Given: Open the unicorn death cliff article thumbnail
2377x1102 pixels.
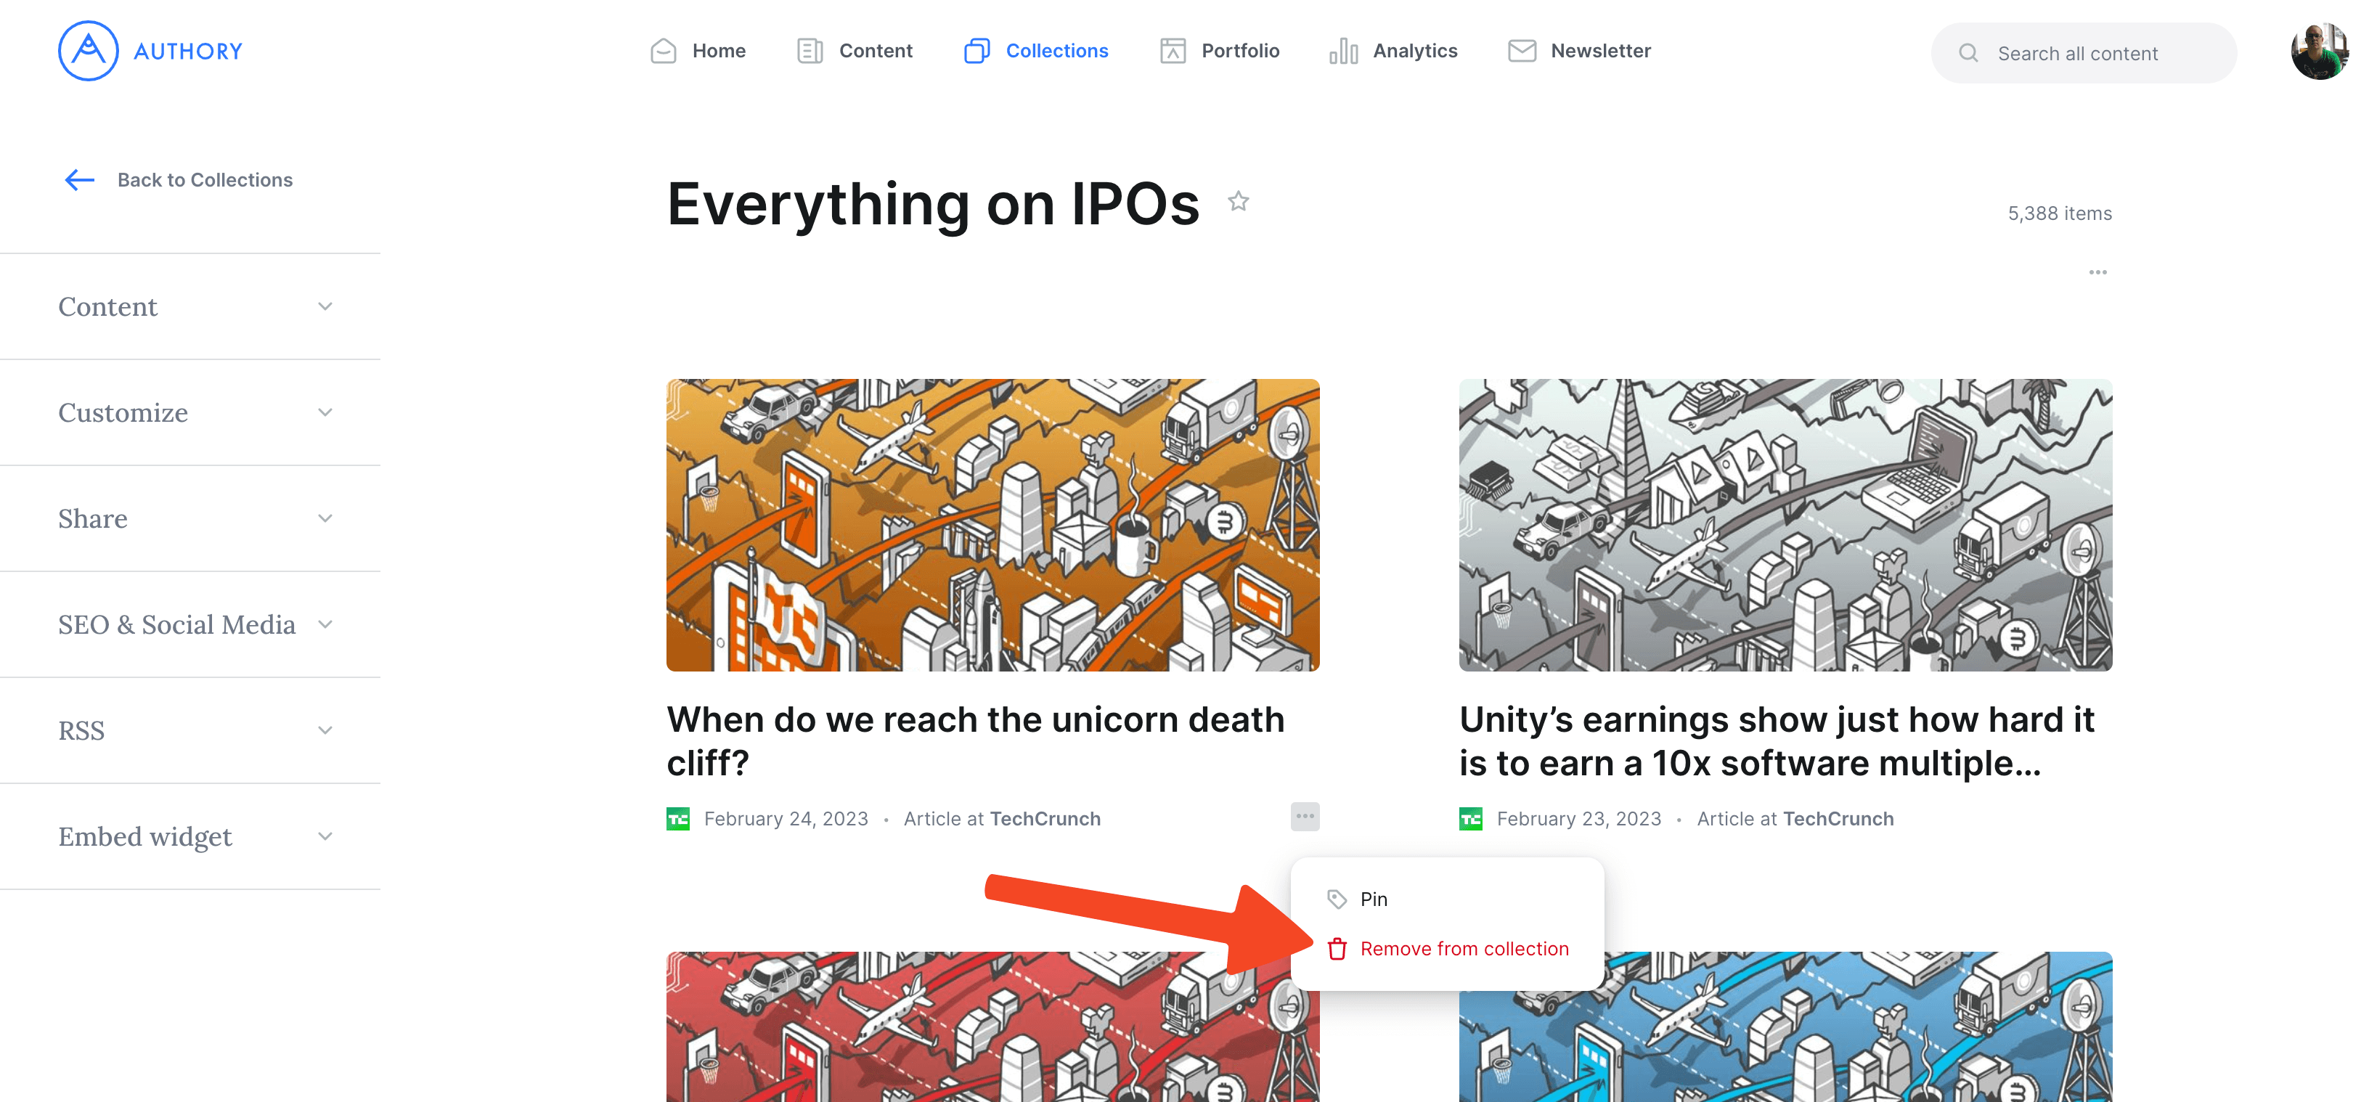Looking at the screenshot, I should pos(993,525).
